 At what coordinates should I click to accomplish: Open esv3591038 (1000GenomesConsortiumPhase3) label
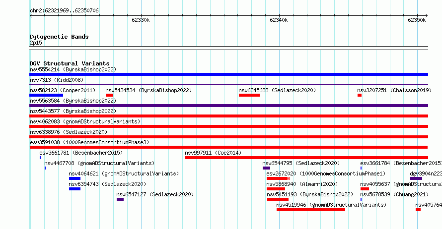click(x=89, y=142)
